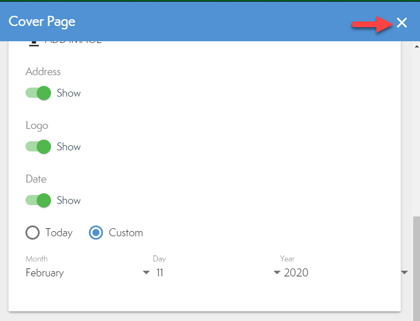This screenshot has height=321, width=420.
Task: Select the Custom date radio button
Action: (96, 232)
